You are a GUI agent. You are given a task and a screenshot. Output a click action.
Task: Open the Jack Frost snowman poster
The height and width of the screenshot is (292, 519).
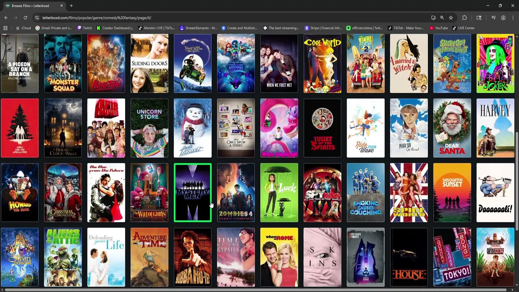193,128
